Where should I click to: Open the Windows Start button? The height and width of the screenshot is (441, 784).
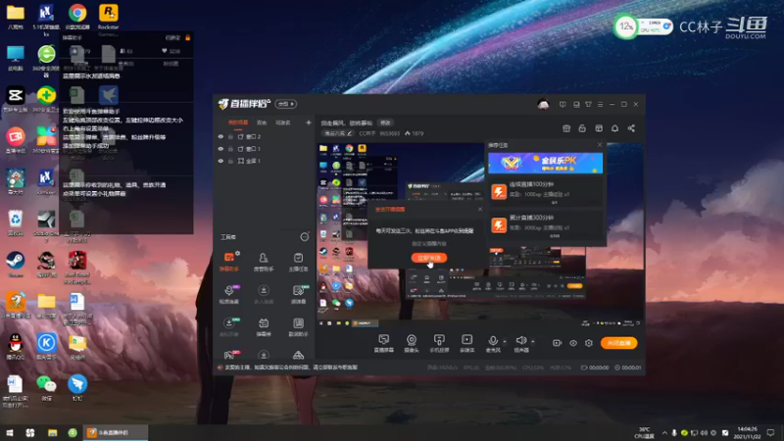pos(10,433)
